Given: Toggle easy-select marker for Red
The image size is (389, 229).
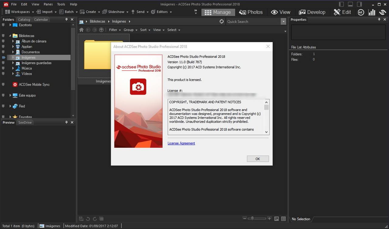Looking at the screenshot, I should 3,106.
